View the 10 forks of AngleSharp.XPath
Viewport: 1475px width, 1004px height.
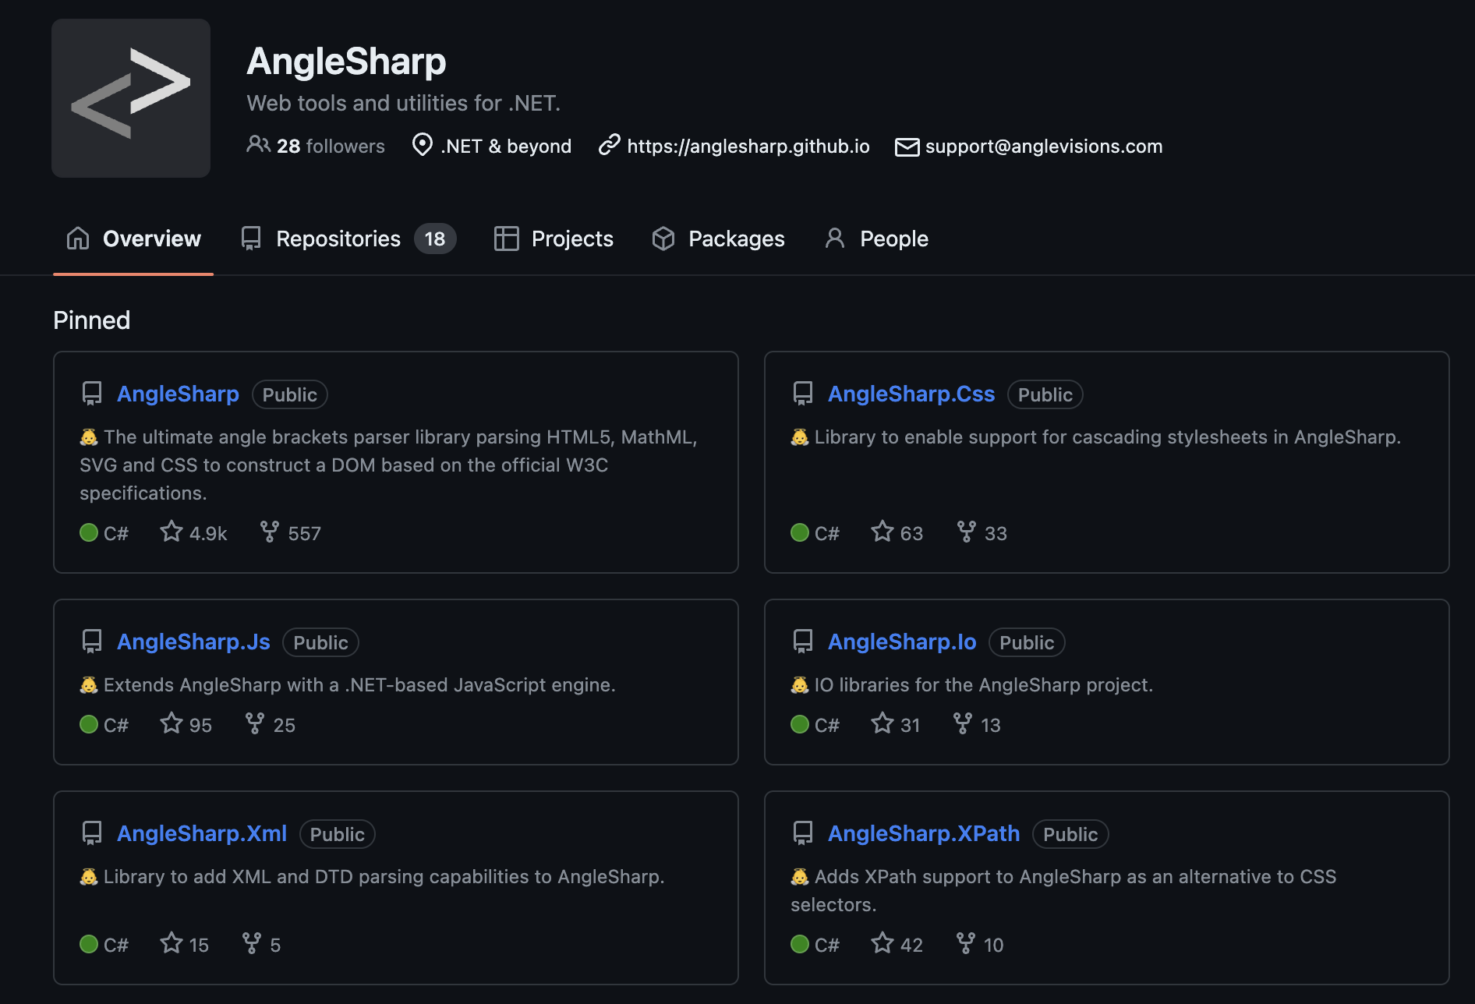tap(980, 944)
